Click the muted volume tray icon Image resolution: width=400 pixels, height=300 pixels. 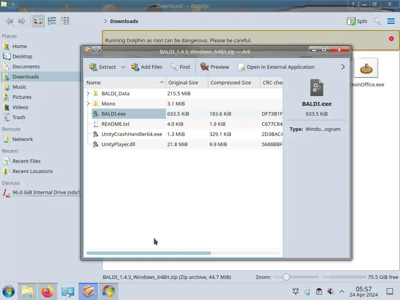[330, 291]
